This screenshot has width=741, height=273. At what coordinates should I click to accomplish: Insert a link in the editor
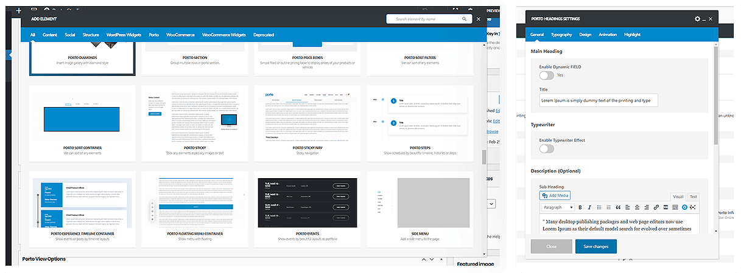coord(656,207)
